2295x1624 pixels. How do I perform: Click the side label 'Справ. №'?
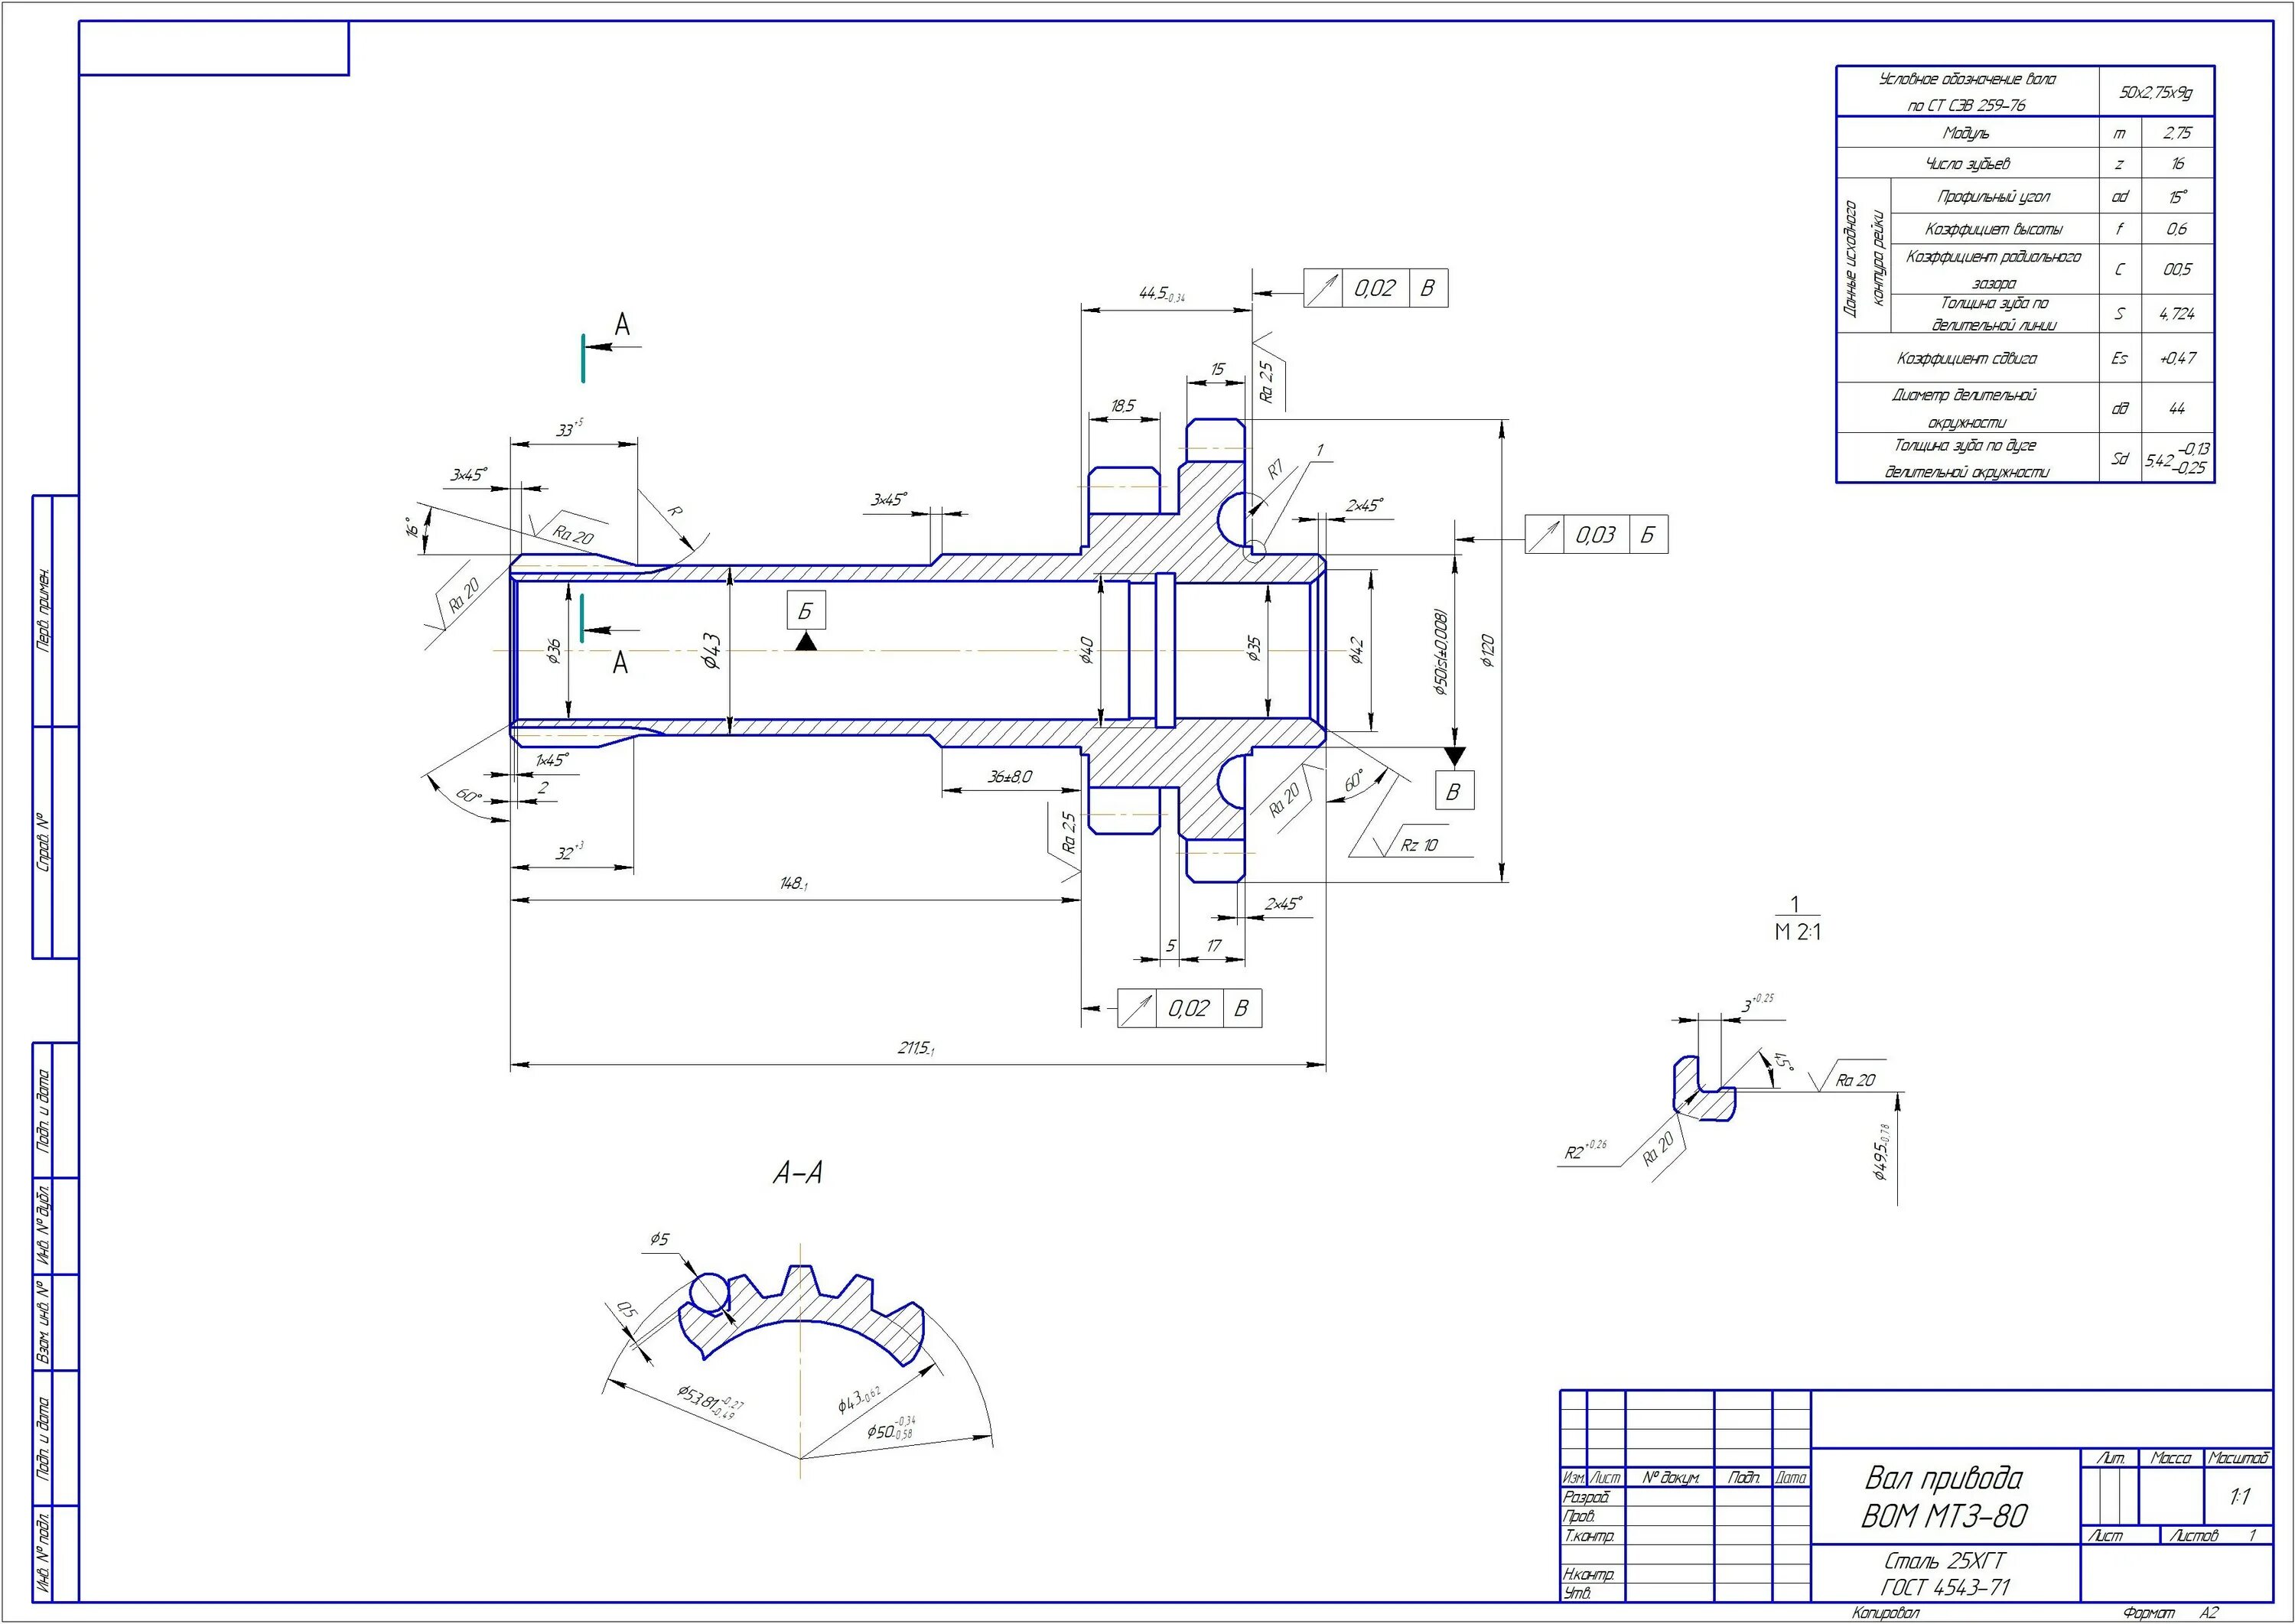pyautogui.click(x=44, y=841)
